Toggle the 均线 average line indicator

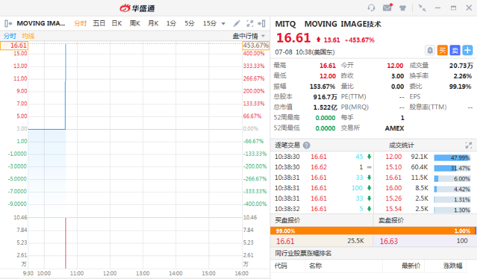(x=28, y=36)
